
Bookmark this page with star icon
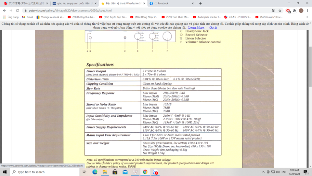280,10
